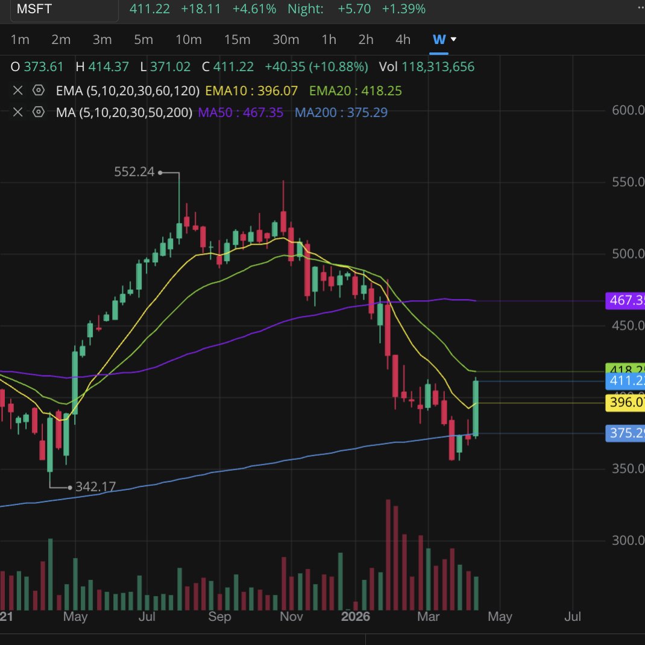Image resolution: width=645 pixels, height=645 pixels.
Task: Open settings for the MA indicator
Action: coord(38,112)
